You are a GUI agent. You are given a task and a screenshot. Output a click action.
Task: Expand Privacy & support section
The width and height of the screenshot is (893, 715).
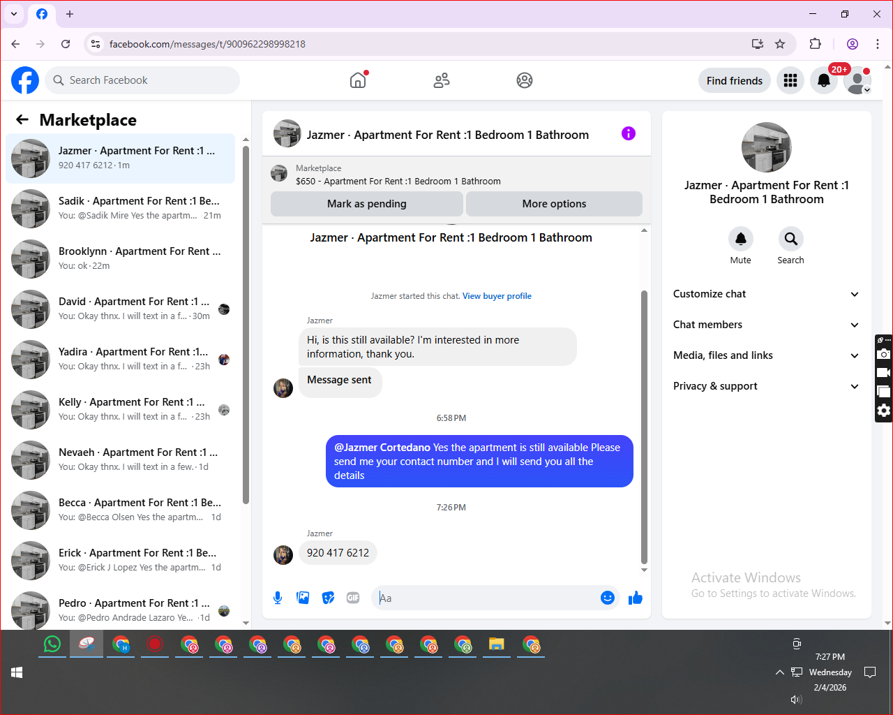(766, 386)
